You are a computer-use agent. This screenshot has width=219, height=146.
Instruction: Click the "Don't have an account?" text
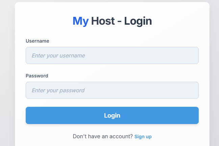(x=103, y=136)
